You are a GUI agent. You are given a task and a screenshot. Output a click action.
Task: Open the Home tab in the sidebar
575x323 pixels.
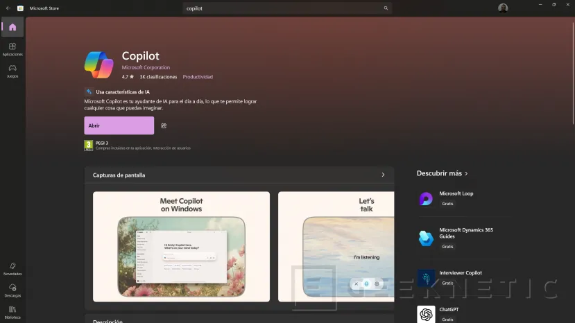coord(12,27)
